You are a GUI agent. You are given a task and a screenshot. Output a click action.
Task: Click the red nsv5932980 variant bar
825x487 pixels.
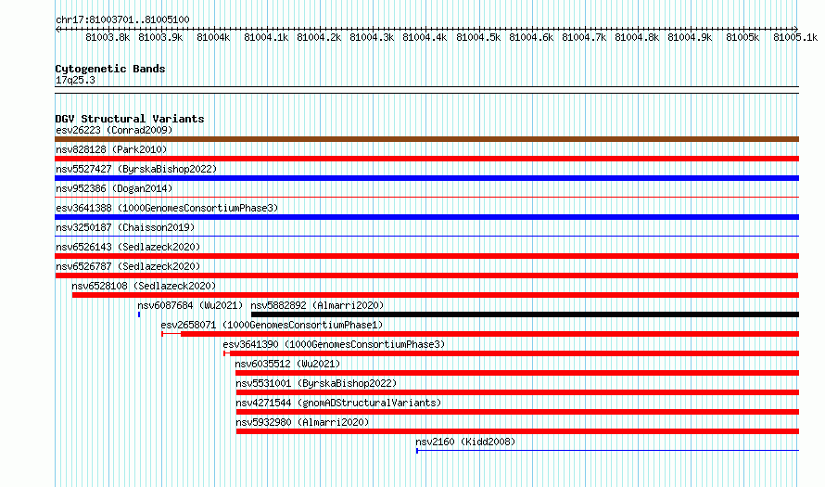tap(518, 431)
